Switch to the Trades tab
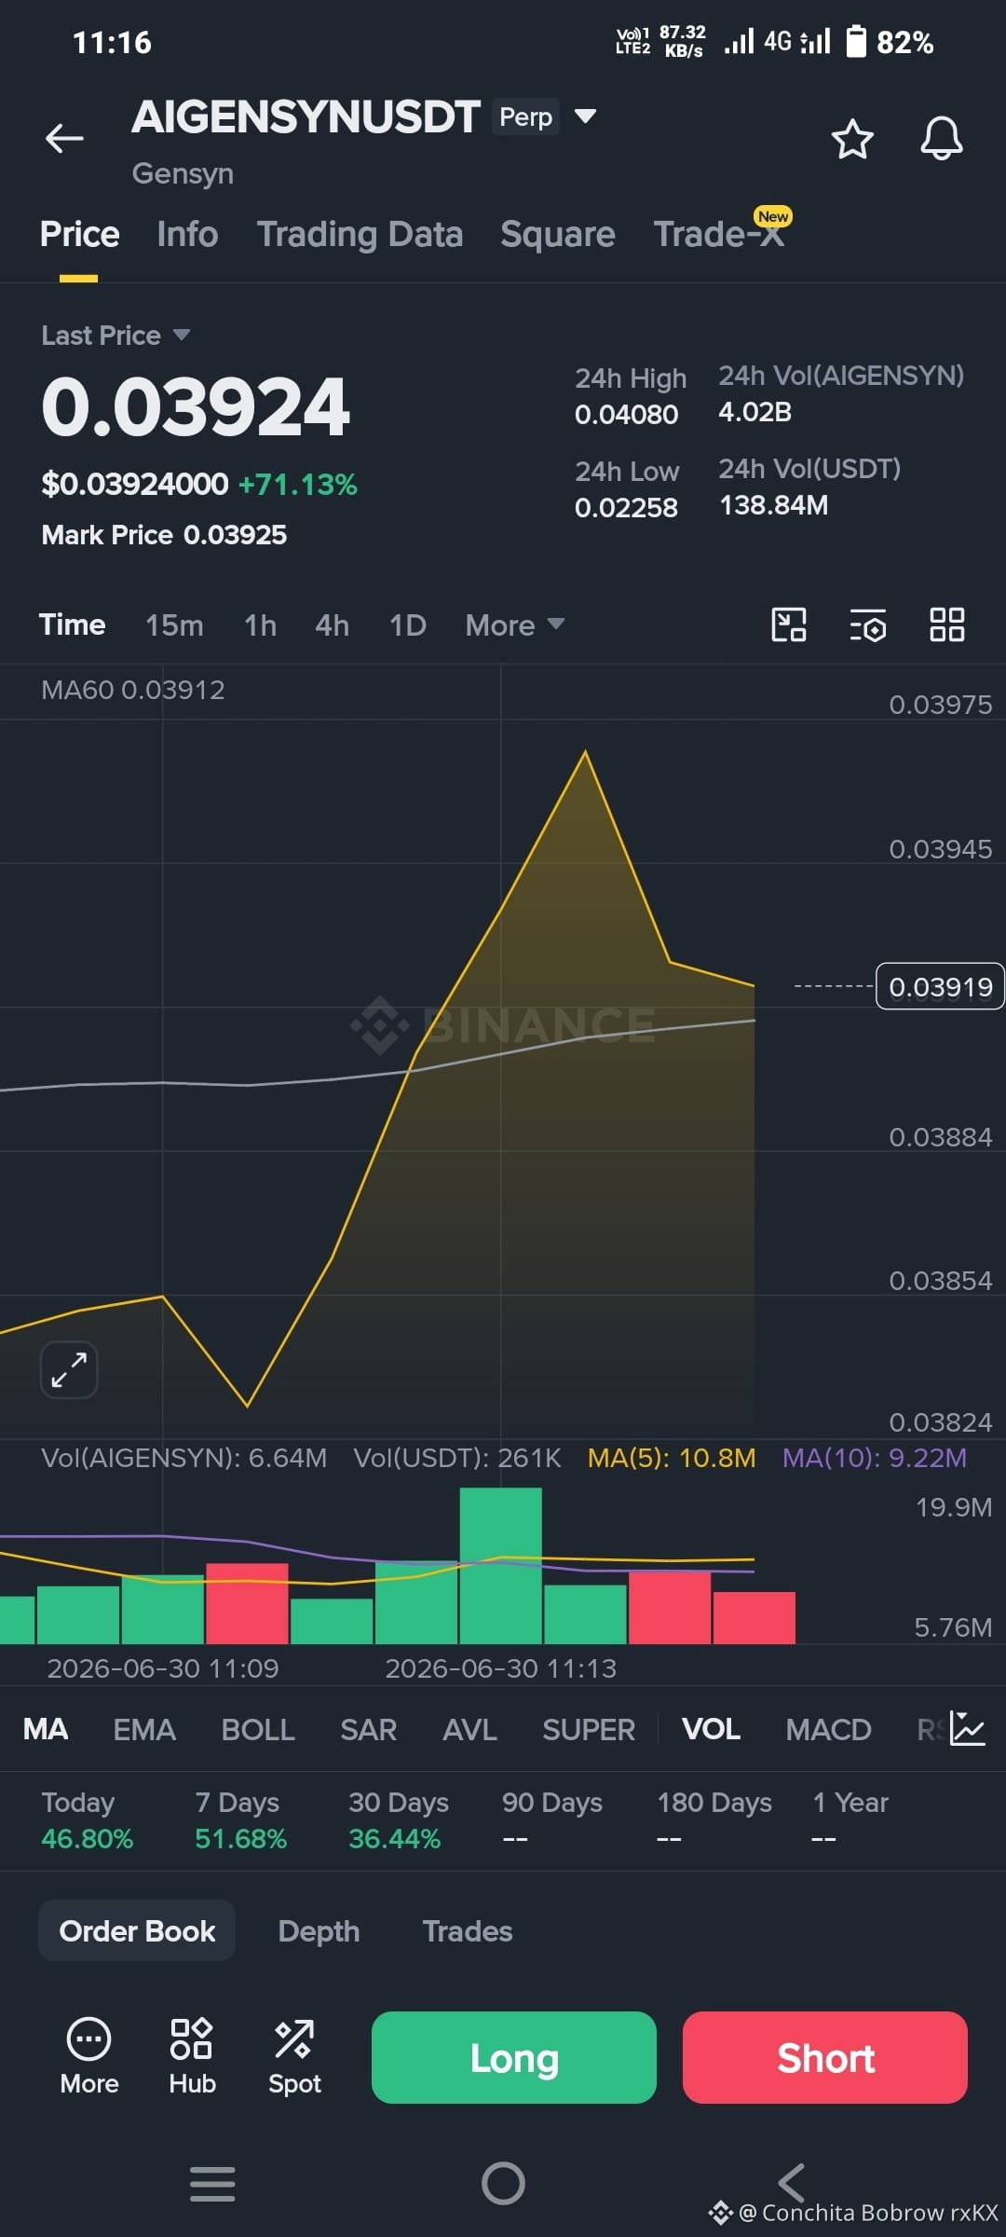 tap(468, 1930)
